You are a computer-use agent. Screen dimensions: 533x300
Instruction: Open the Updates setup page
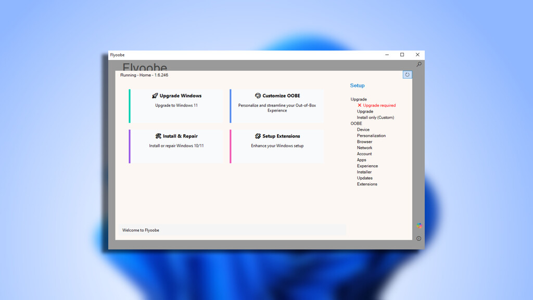pos(364,178)
